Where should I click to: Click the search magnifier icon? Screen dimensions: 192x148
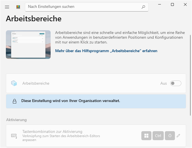(143, 7)
